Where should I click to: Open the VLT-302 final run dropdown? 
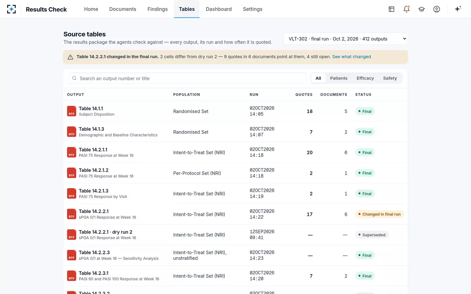click(x=345, y=39)
